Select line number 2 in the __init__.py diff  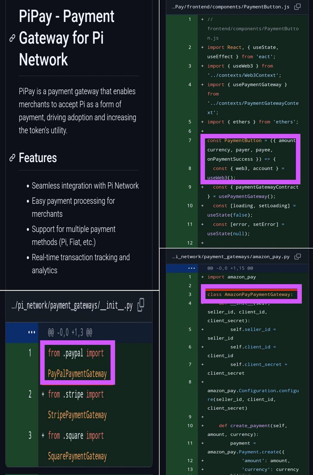coord(30,394)
